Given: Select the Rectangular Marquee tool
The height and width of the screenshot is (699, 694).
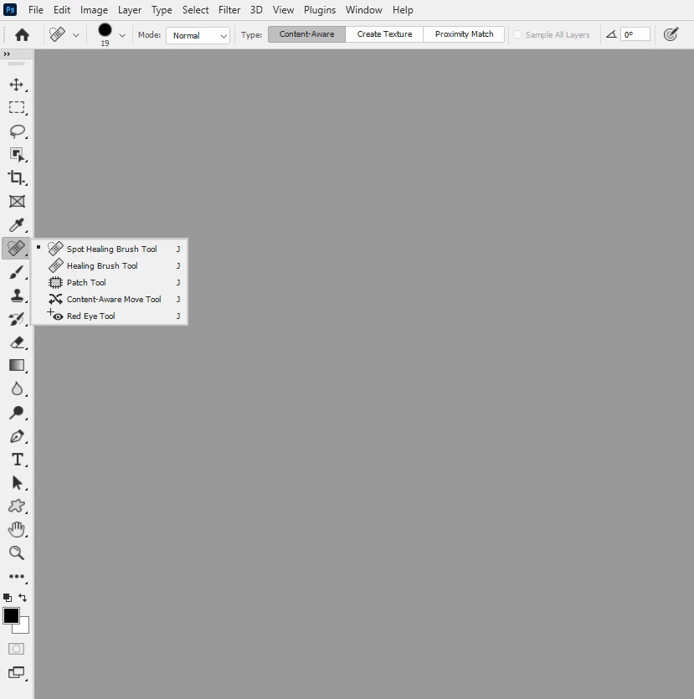Looking at the screenshot, I should pos(17,107).
